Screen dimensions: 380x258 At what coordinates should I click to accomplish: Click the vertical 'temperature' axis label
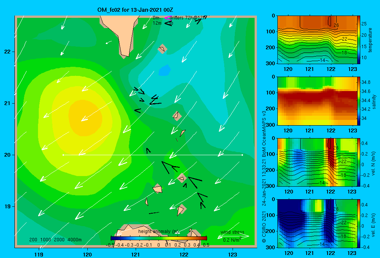(x=370, y=40)
